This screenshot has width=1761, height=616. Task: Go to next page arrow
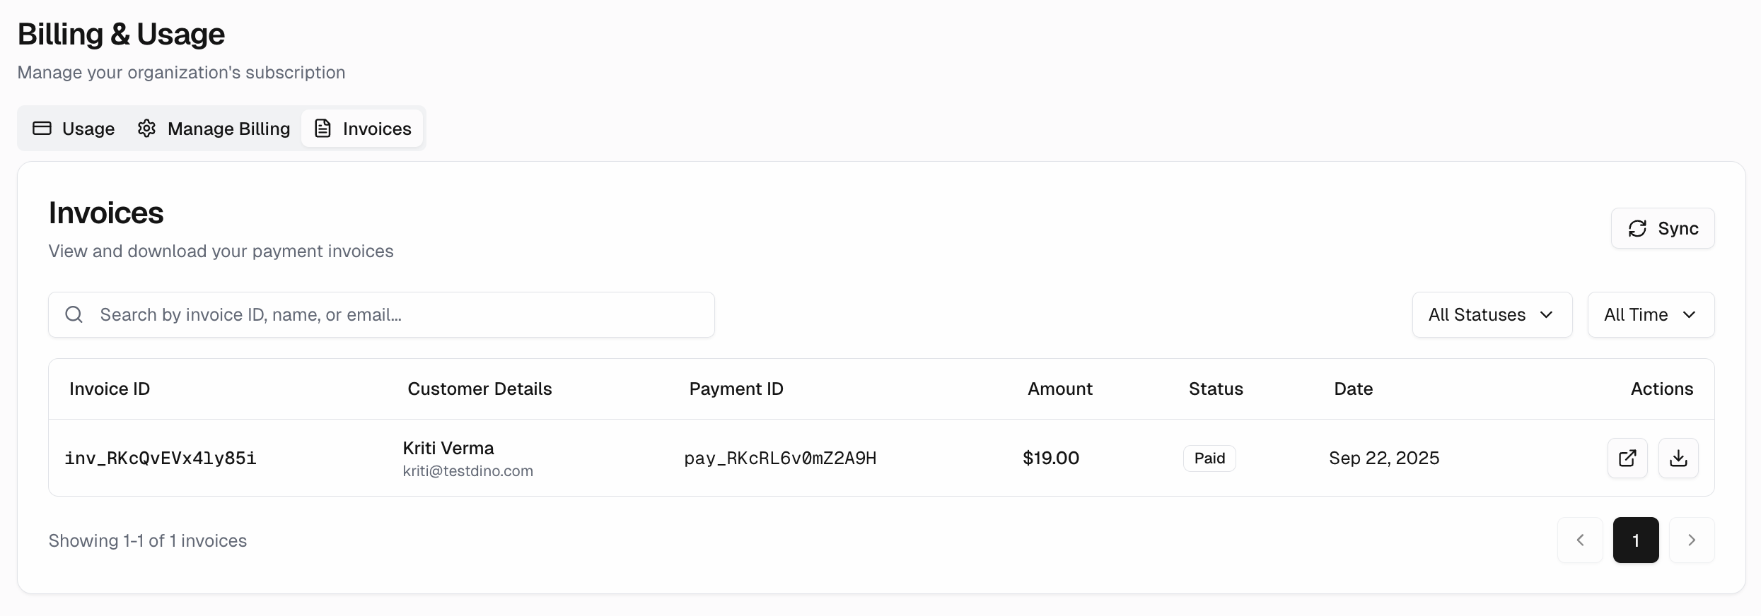pyautogui.click(x=1692, y=540)
